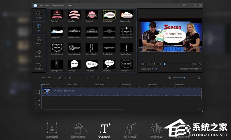Image resolution: width=231 pixels, height=140 pixels.
Task: Switch to the Transitions panel
Action: (39, 66)
